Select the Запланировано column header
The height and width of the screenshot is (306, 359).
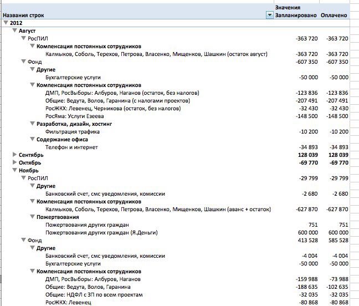(296, 16)
